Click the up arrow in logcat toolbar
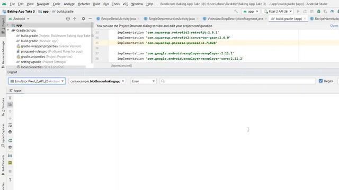The height and width of the screenshot is (190, 339). [10, 111]
